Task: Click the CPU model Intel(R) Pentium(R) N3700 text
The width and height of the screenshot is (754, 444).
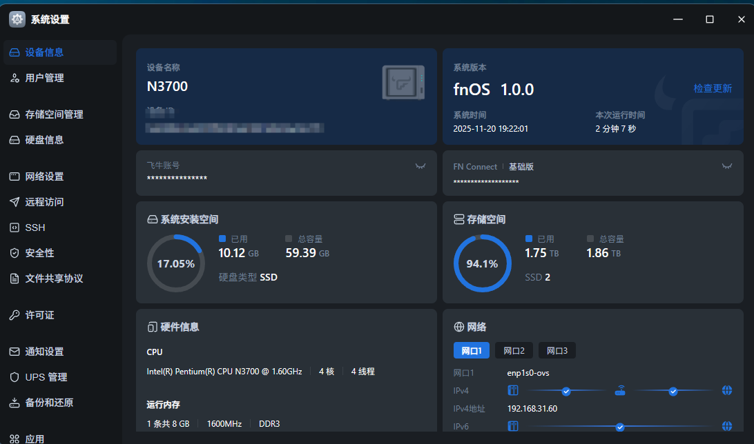Action: point(224,372)
